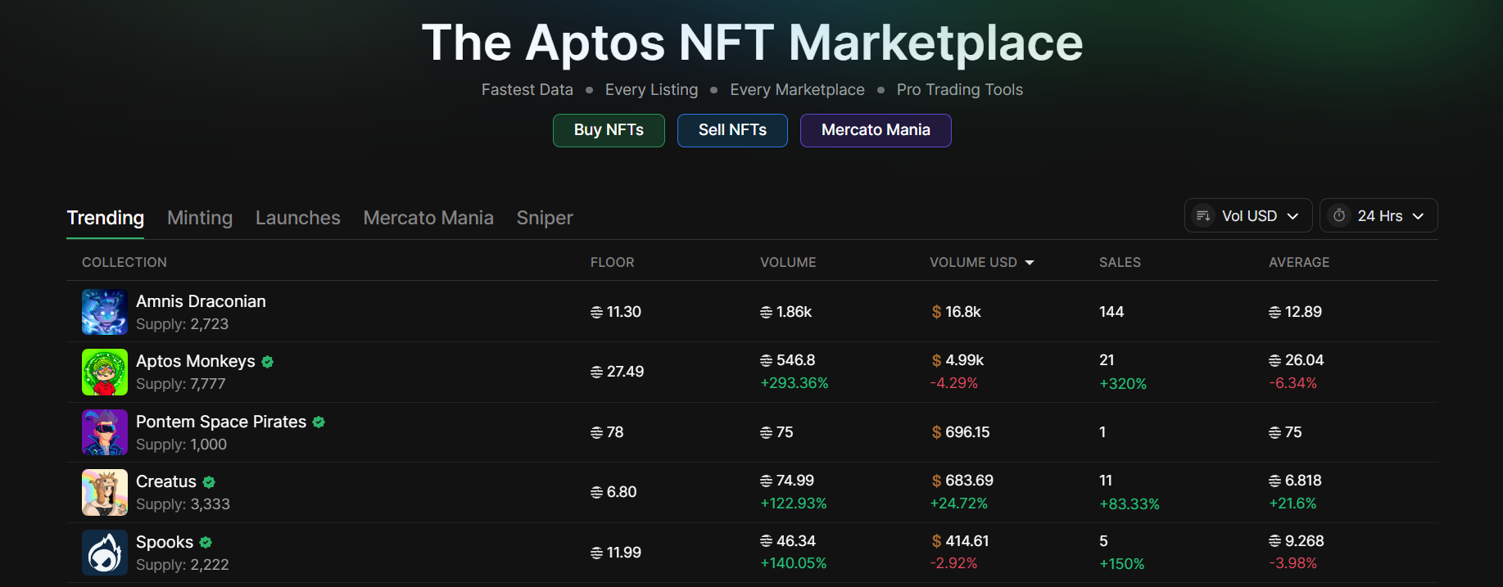Open the Aptos Monkeys collection name
1503x587 pixels.
coord(196,361)
